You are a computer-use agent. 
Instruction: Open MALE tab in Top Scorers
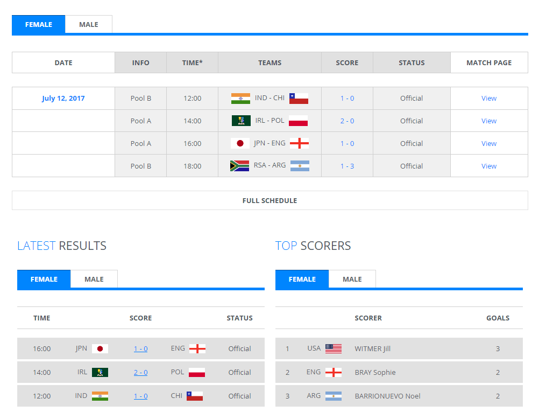point(352,279)
